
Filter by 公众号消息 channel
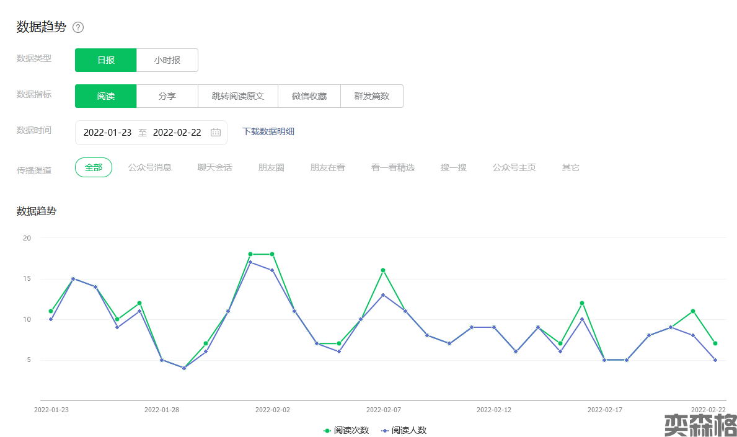coord(150,167)
